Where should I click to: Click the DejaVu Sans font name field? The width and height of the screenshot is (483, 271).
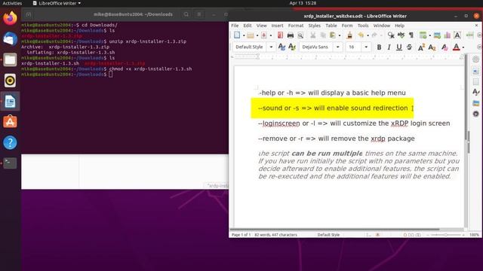317,47
